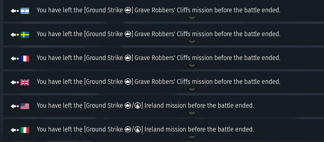
Task: Expand the chevron below the UK row message
Action: coord(192,89)
